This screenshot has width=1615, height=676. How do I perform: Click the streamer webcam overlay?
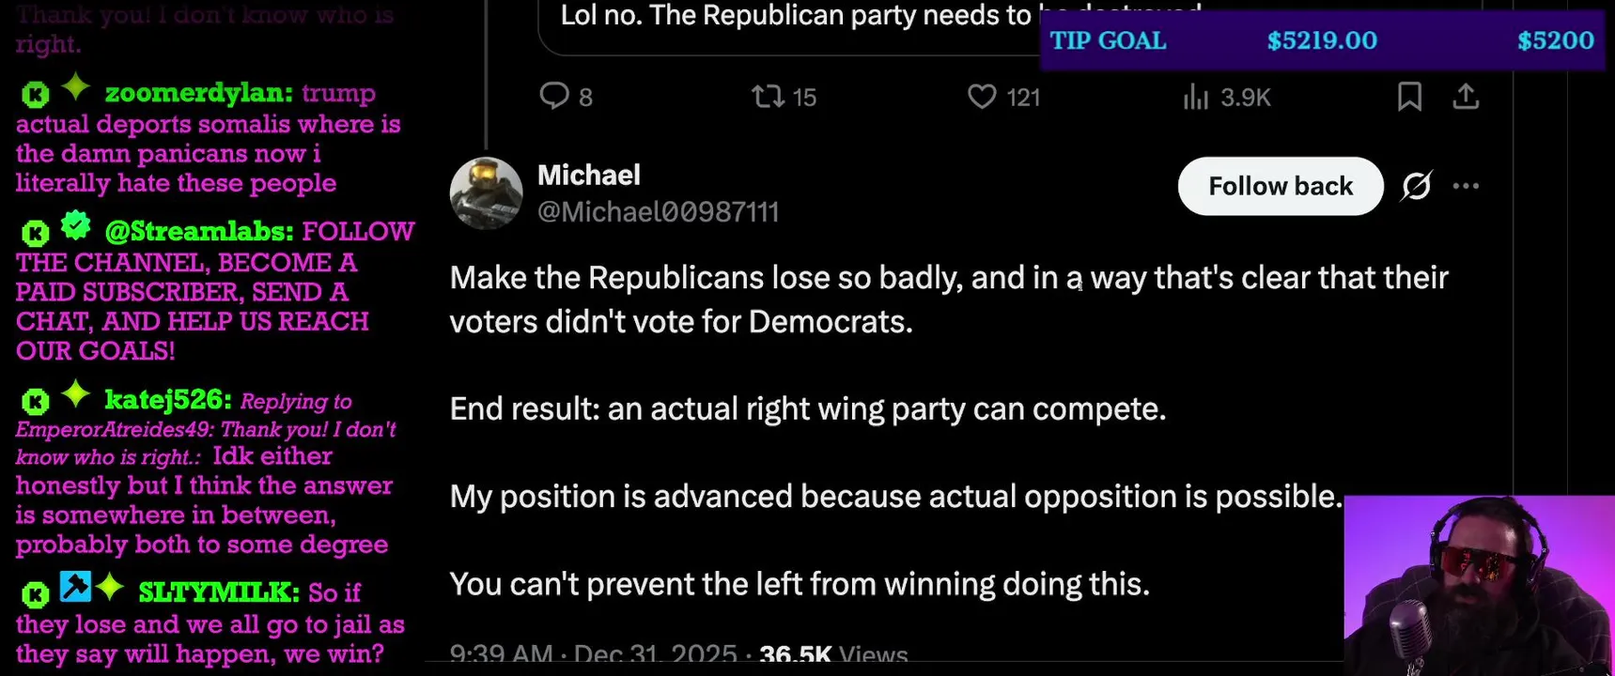1478,585
